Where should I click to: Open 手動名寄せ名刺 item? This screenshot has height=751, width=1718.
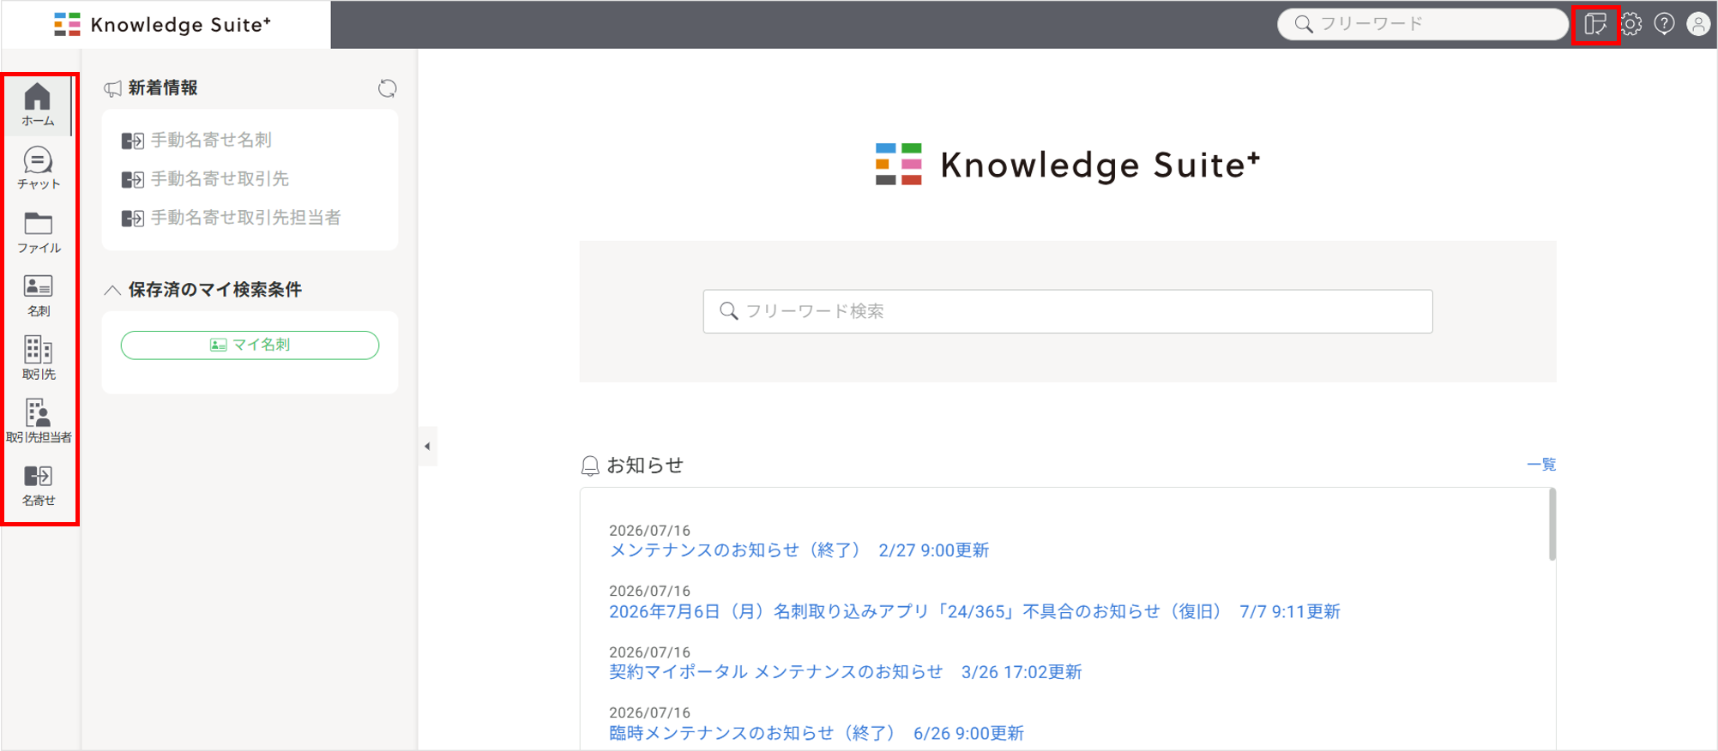196,140
